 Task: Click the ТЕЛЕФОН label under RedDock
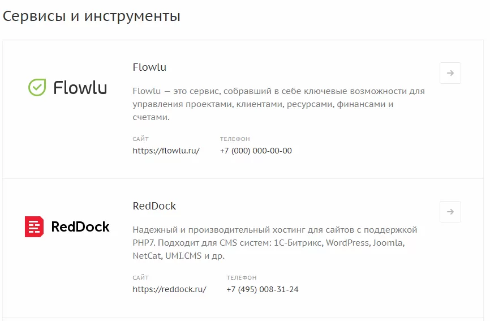241,277
